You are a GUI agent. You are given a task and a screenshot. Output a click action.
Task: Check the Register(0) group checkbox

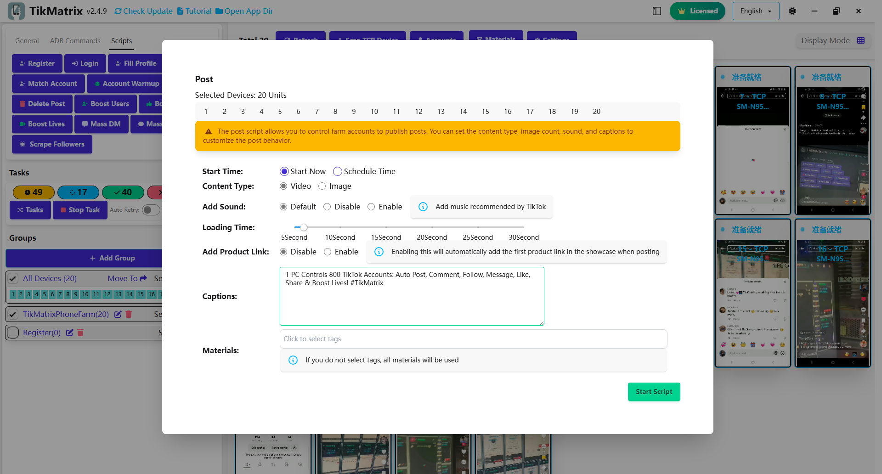tap(13, 333)
